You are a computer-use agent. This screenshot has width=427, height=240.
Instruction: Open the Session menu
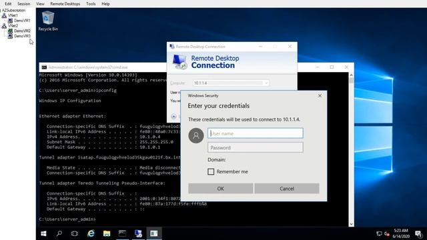pos(24,4)
